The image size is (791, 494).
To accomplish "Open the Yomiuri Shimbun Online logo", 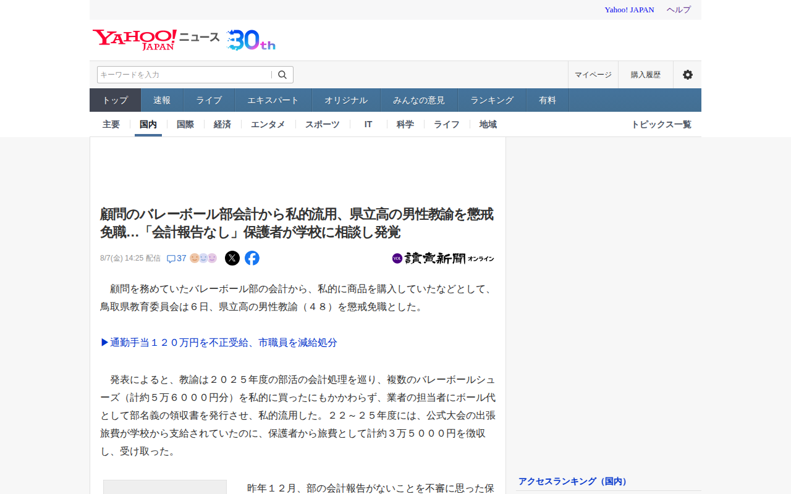I will (x=443, y=258).
